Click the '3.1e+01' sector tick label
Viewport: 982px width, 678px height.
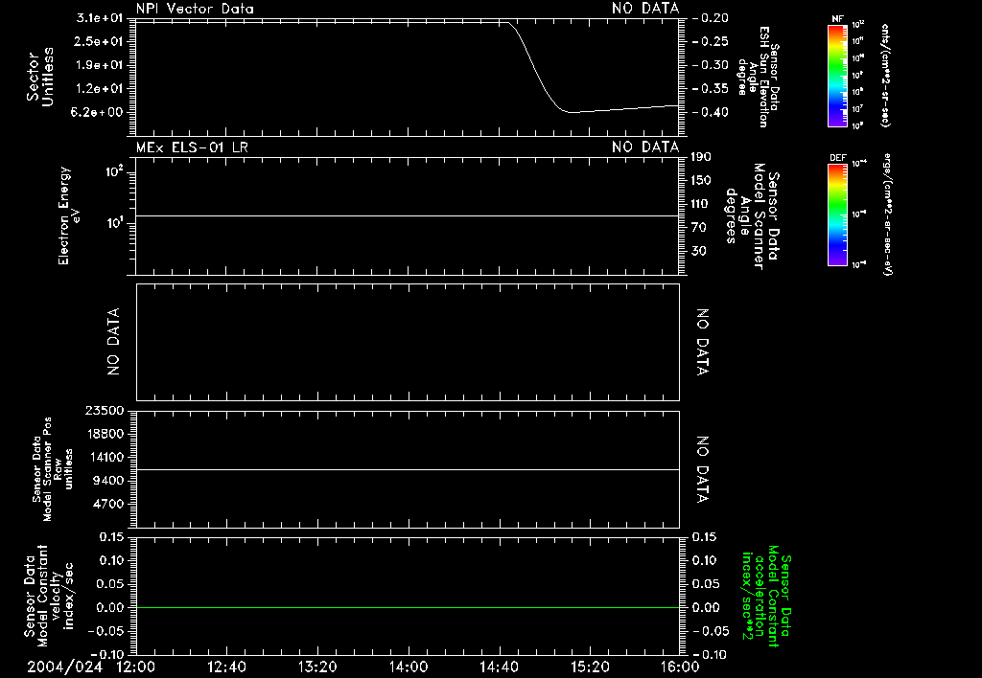pos(99,18)
